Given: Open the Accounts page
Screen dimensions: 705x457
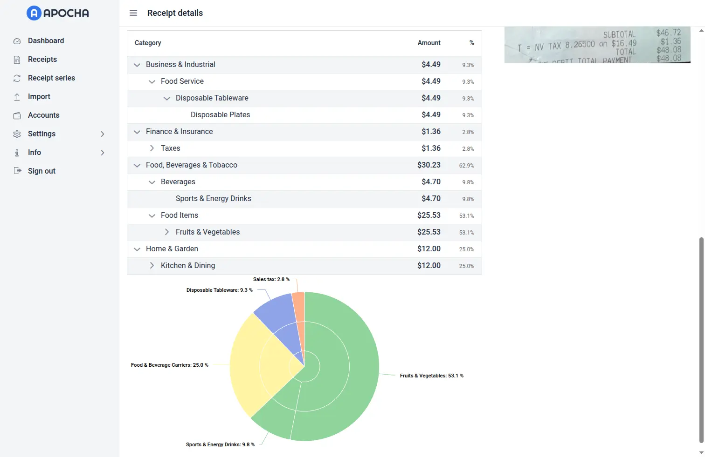Looking at the screenshot, I should click(43, 115).
